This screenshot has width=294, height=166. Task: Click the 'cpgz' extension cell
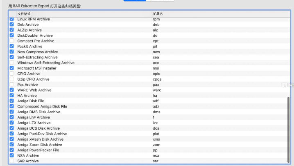point(157,79)
